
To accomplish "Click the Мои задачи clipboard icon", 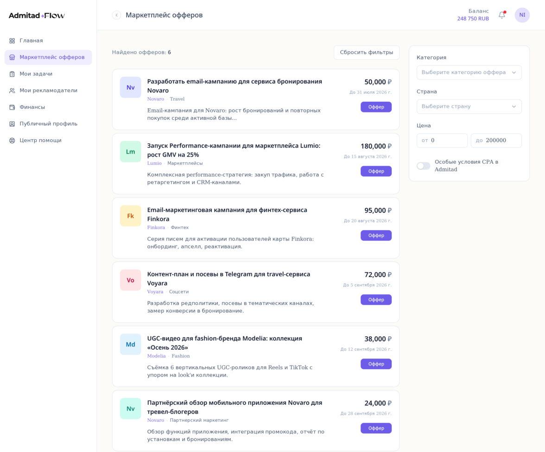I will (x=12, y=74).
